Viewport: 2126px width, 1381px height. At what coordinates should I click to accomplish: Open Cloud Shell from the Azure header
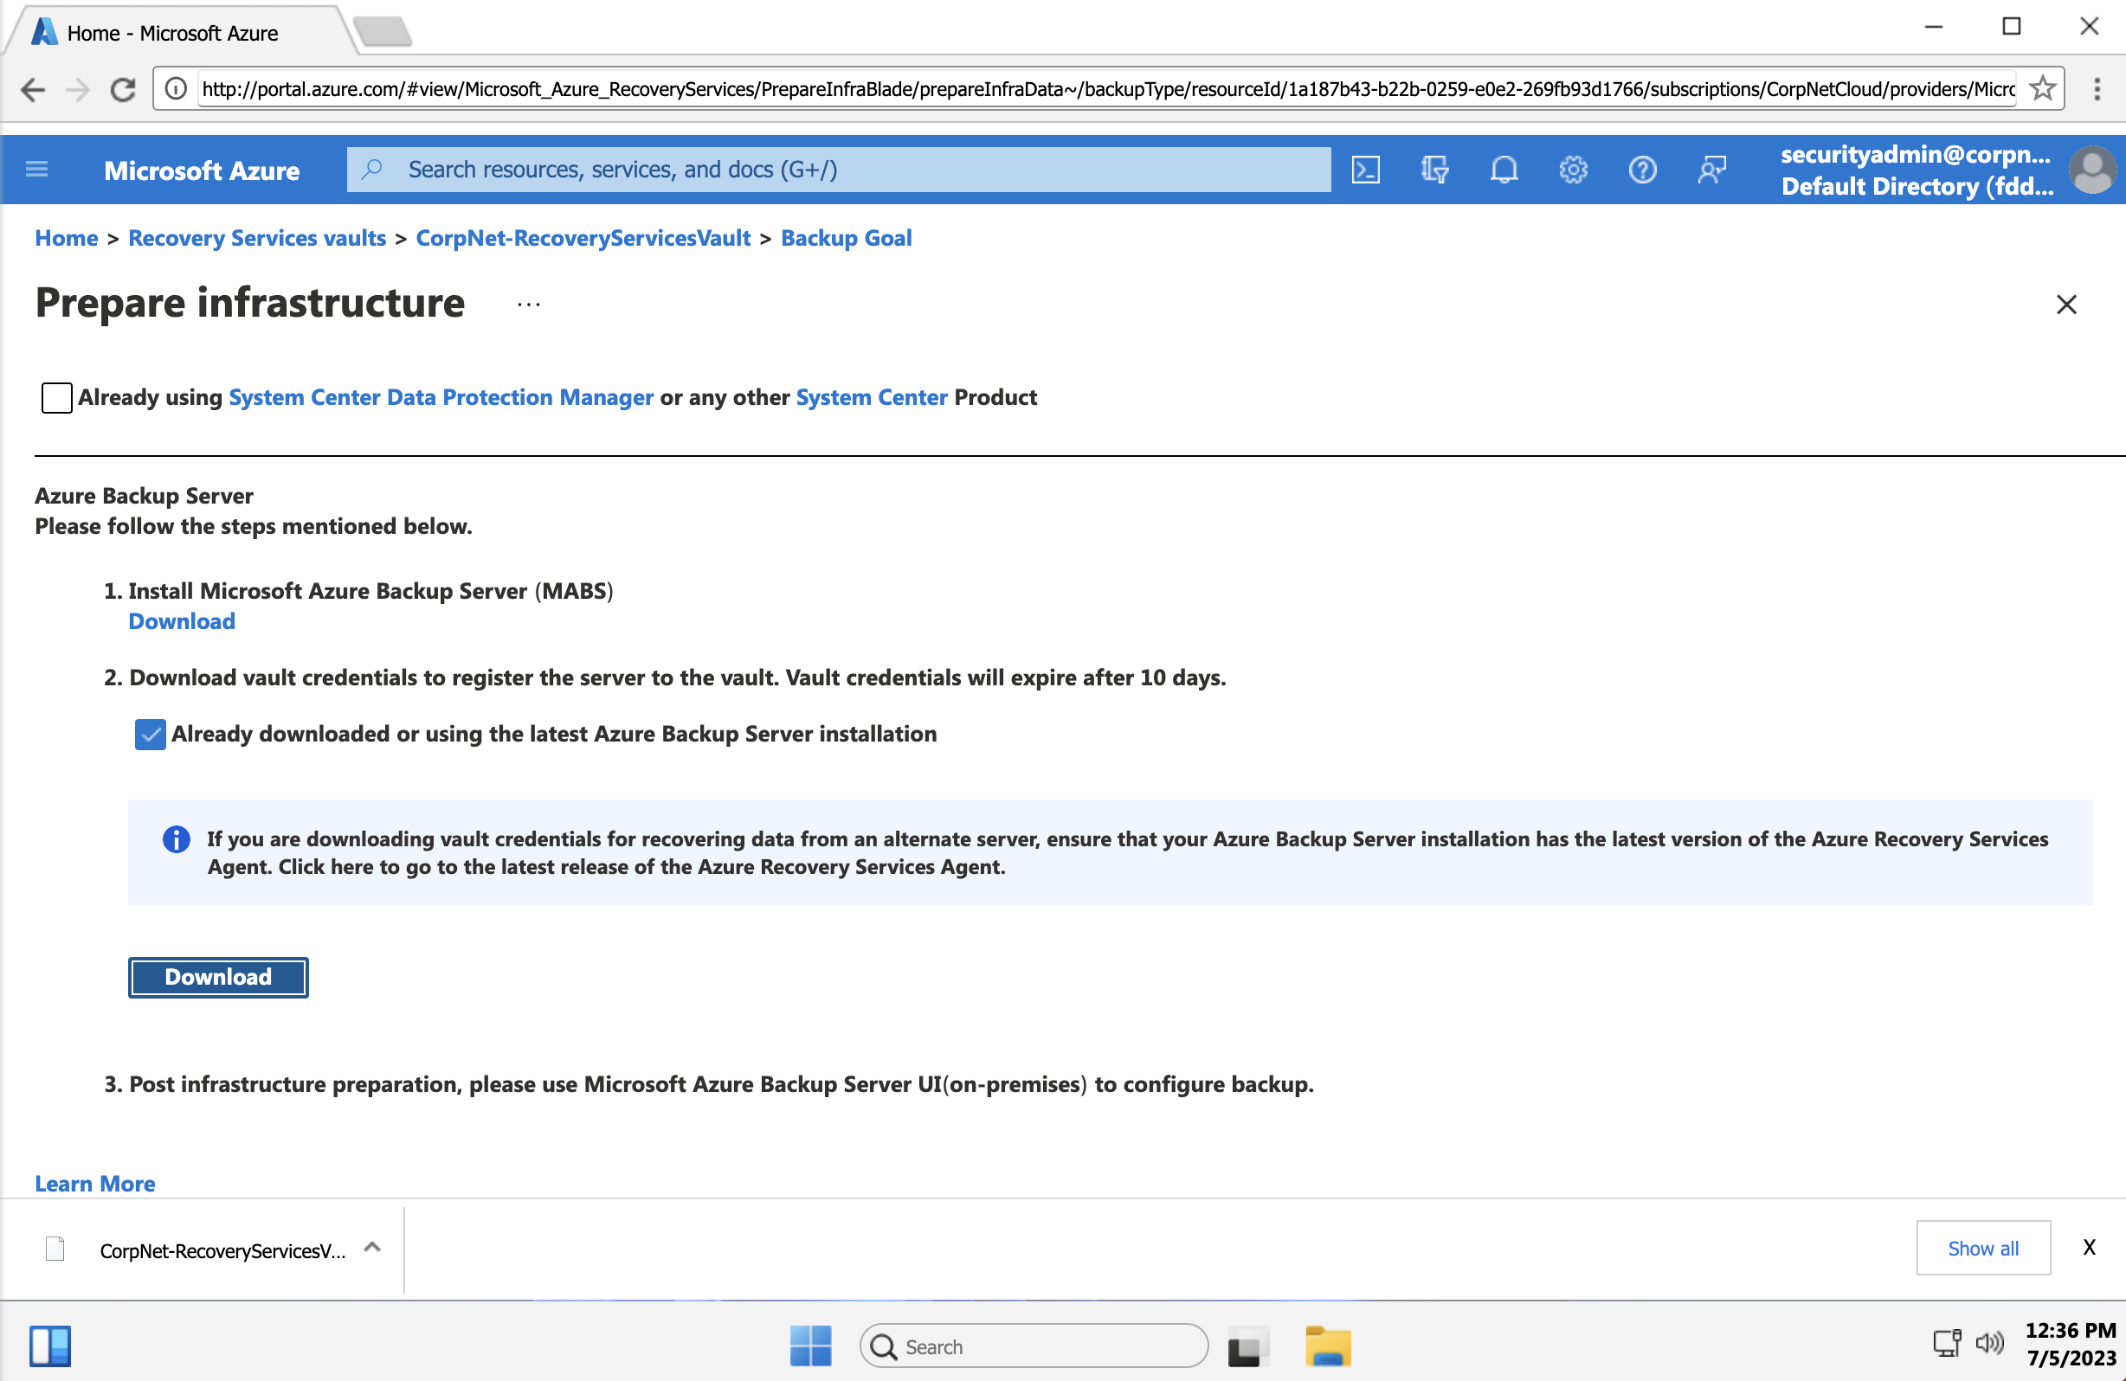coord(1365,170)
